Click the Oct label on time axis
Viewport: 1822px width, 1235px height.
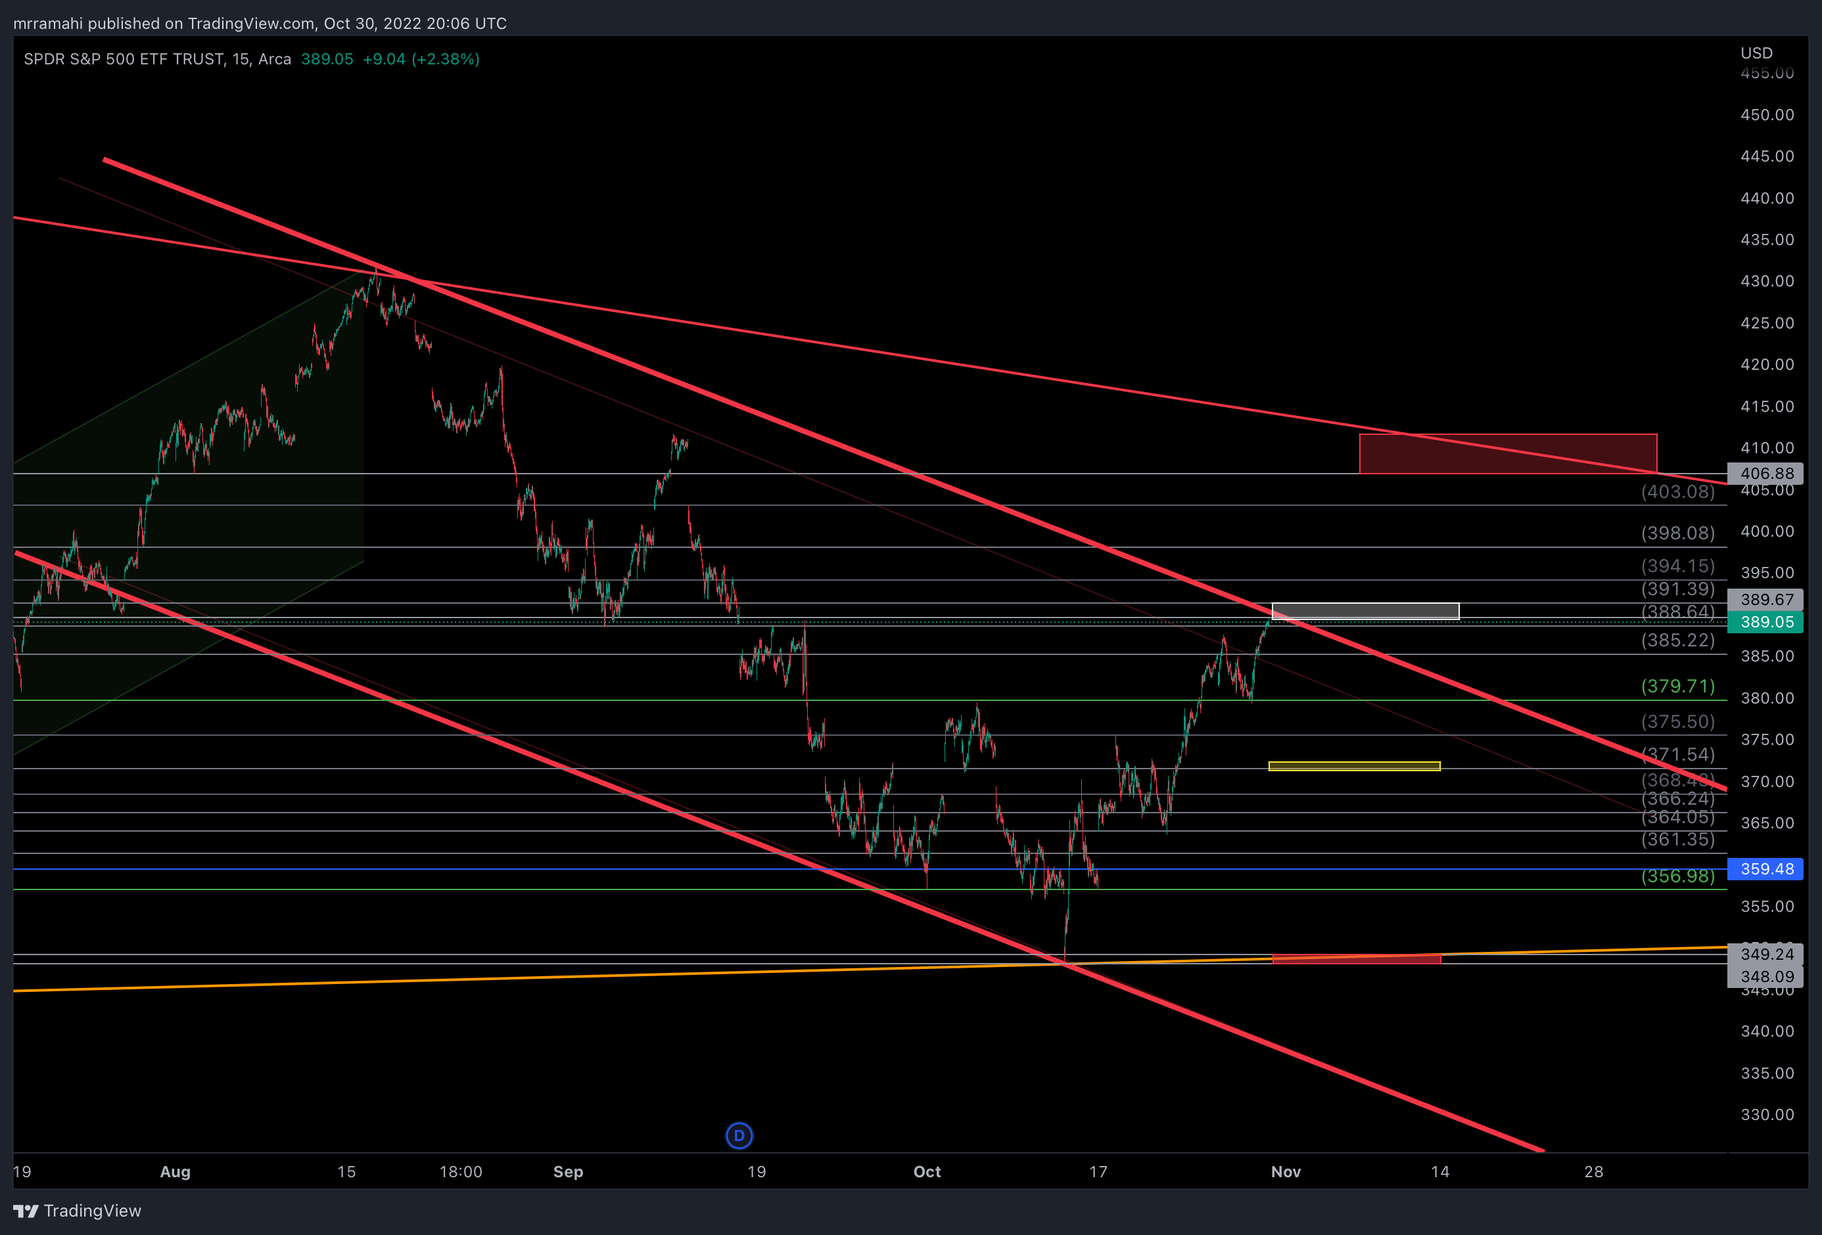927,1171
